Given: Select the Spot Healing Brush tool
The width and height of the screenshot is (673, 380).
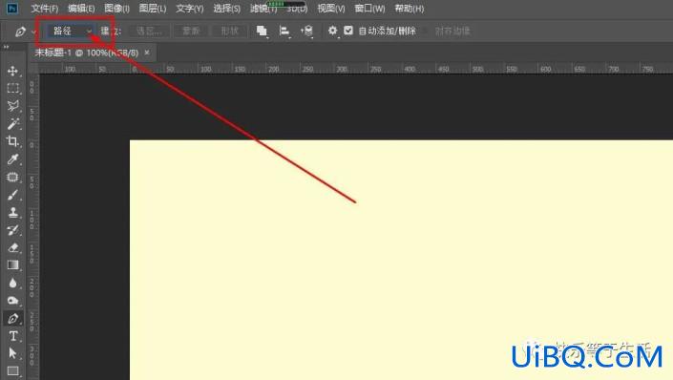Looking at the screenshot, I should point(12,177).
